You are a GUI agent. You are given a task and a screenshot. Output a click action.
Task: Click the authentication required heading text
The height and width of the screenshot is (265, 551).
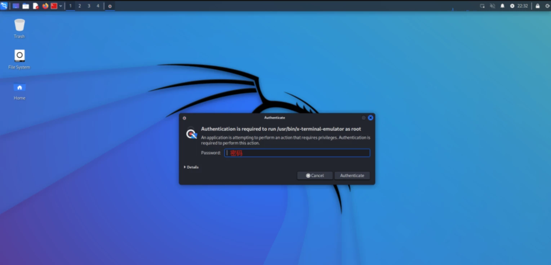(281, 129)
